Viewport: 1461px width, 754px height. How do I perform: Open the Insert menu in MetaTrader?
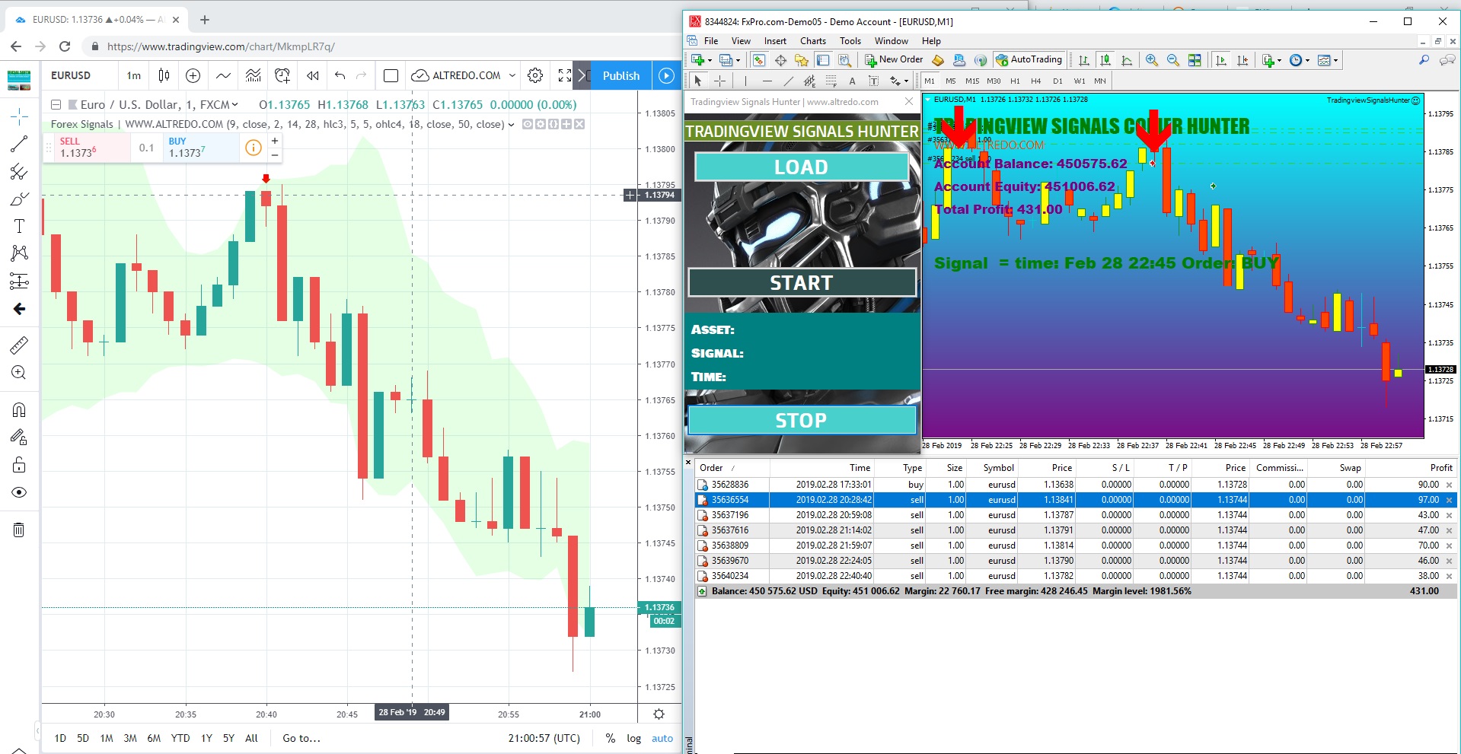[775, 41]
